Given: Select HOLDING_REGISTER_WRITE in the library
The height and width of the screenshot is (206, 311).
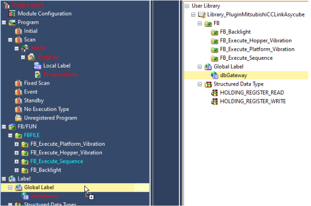Looking at the screenshot, I should 253,102.
